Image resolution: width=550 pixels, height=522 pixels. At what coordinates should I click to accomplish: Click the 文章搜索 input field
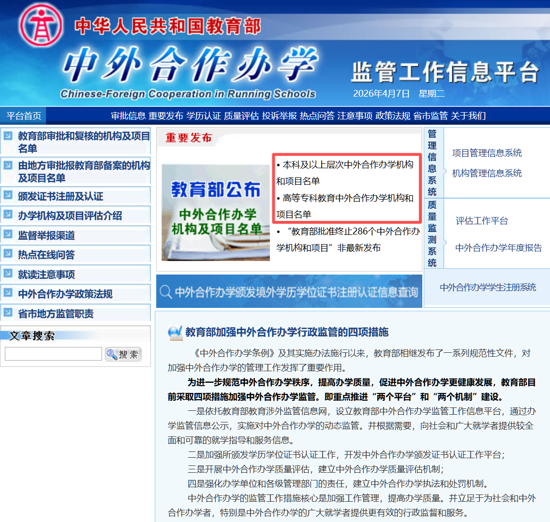[53, 354]
